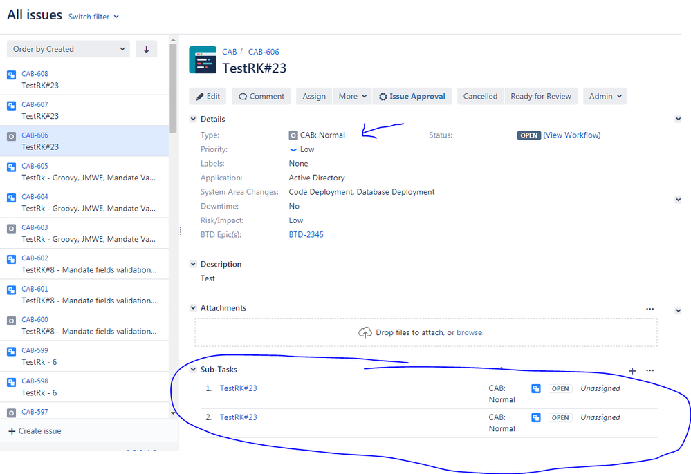Select CAB-608 in the issue list
The width and height of the screenshot is (691, 474).
click(x=84, y=79)
